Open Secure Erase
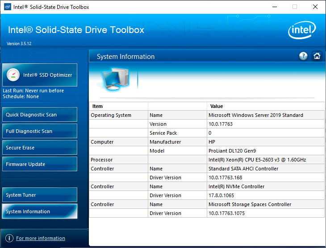 (39, 148)
